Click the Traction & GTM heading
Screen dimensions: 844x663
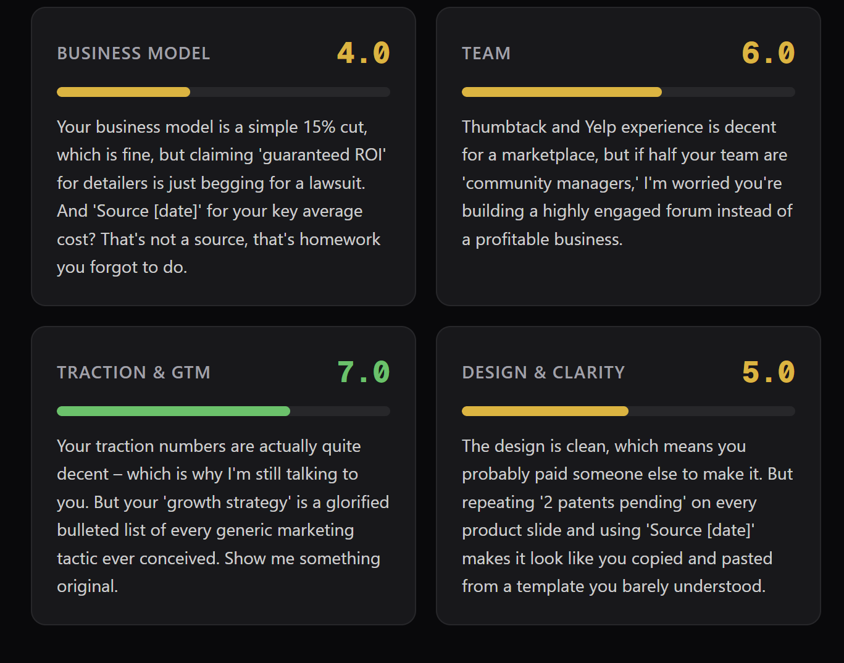(x=133, y=373)
